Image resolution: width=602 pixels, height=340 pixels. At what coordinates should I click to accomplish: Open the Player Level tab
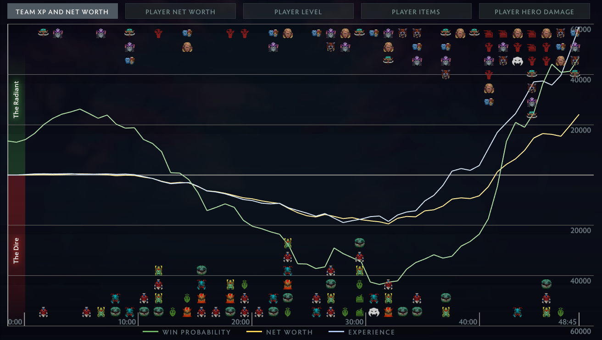(298, 11)
